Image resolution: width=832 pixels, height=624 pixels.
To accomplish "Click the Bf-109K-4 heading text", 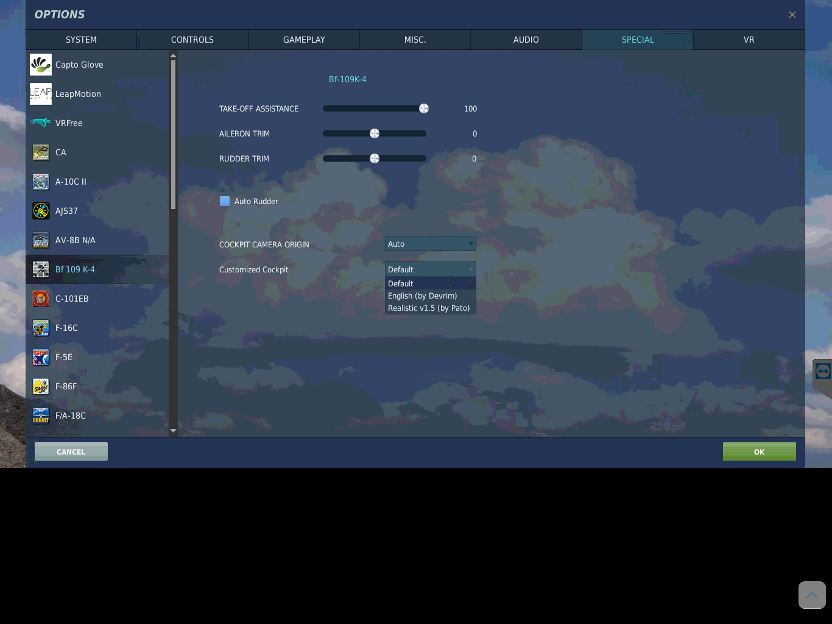I will pos(347,80).
